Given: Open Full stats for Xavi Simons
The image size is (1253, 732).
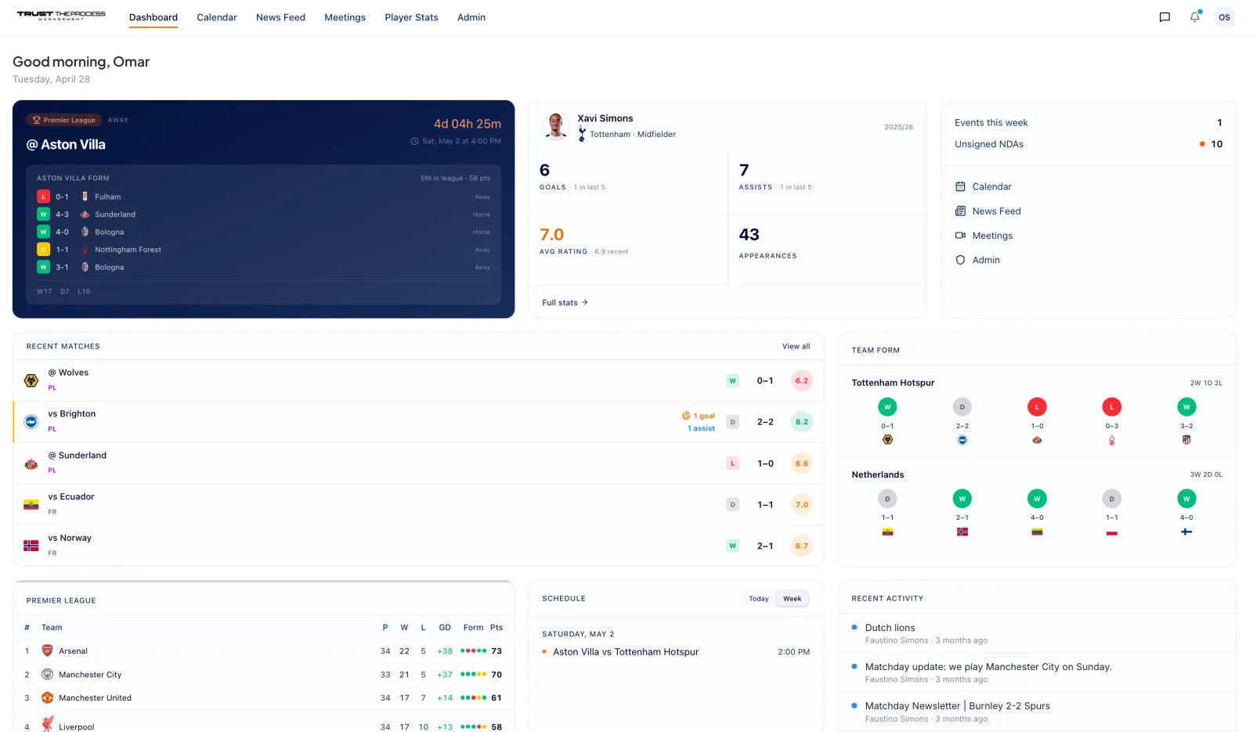Looking at the screenshot, I should [x=563, y=302].
